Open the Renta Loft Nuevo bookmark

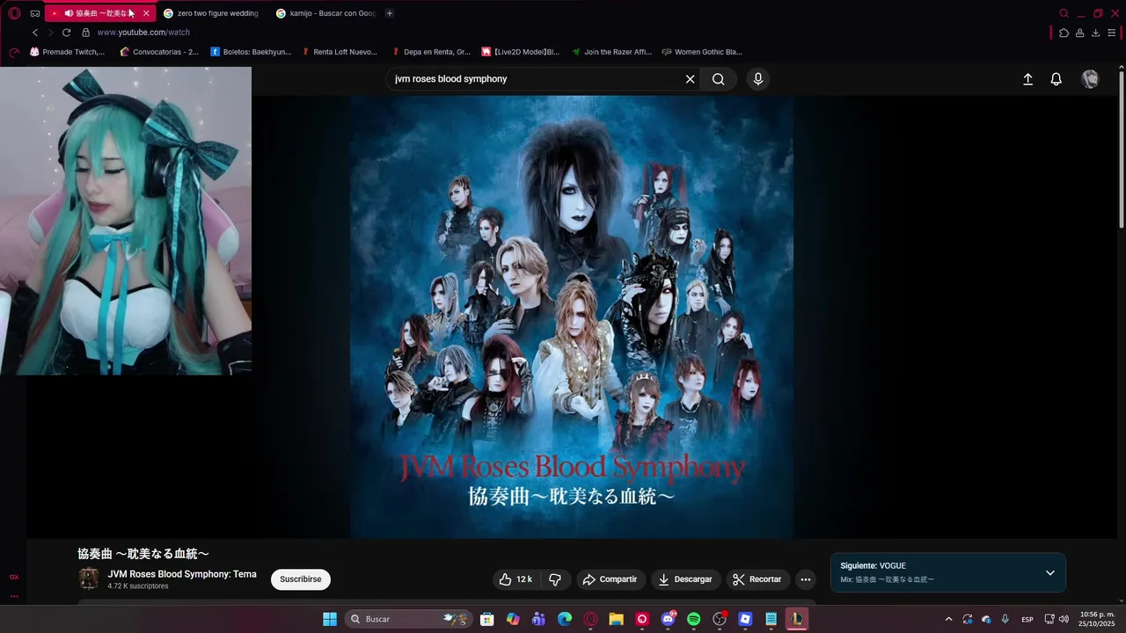coord(339,52)
